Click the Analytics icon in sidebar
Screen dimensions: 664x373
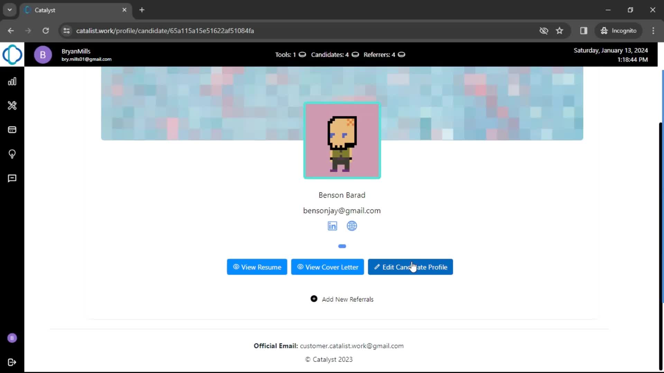(12, 82)
